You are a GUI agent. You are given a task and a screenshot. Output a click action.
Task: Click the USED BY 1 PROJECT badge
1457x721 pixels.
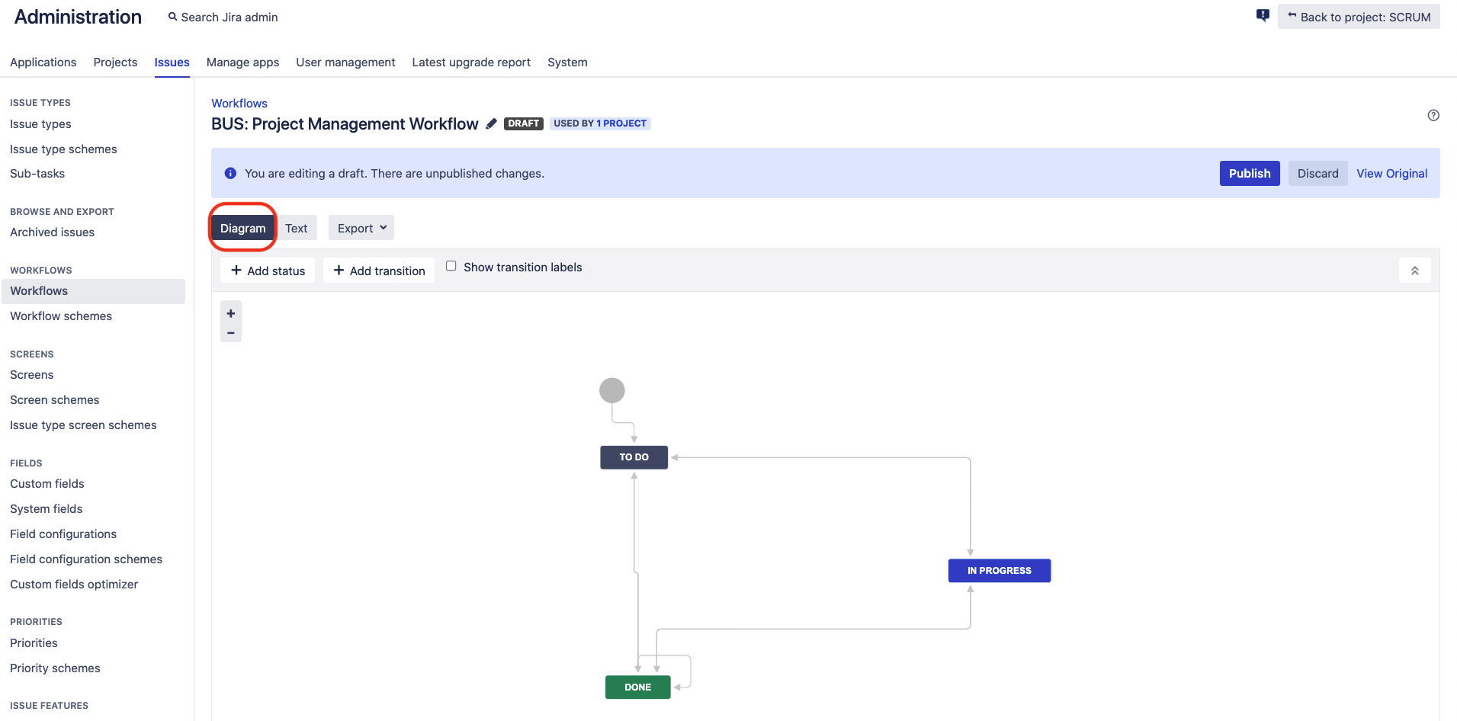(600, 123)
